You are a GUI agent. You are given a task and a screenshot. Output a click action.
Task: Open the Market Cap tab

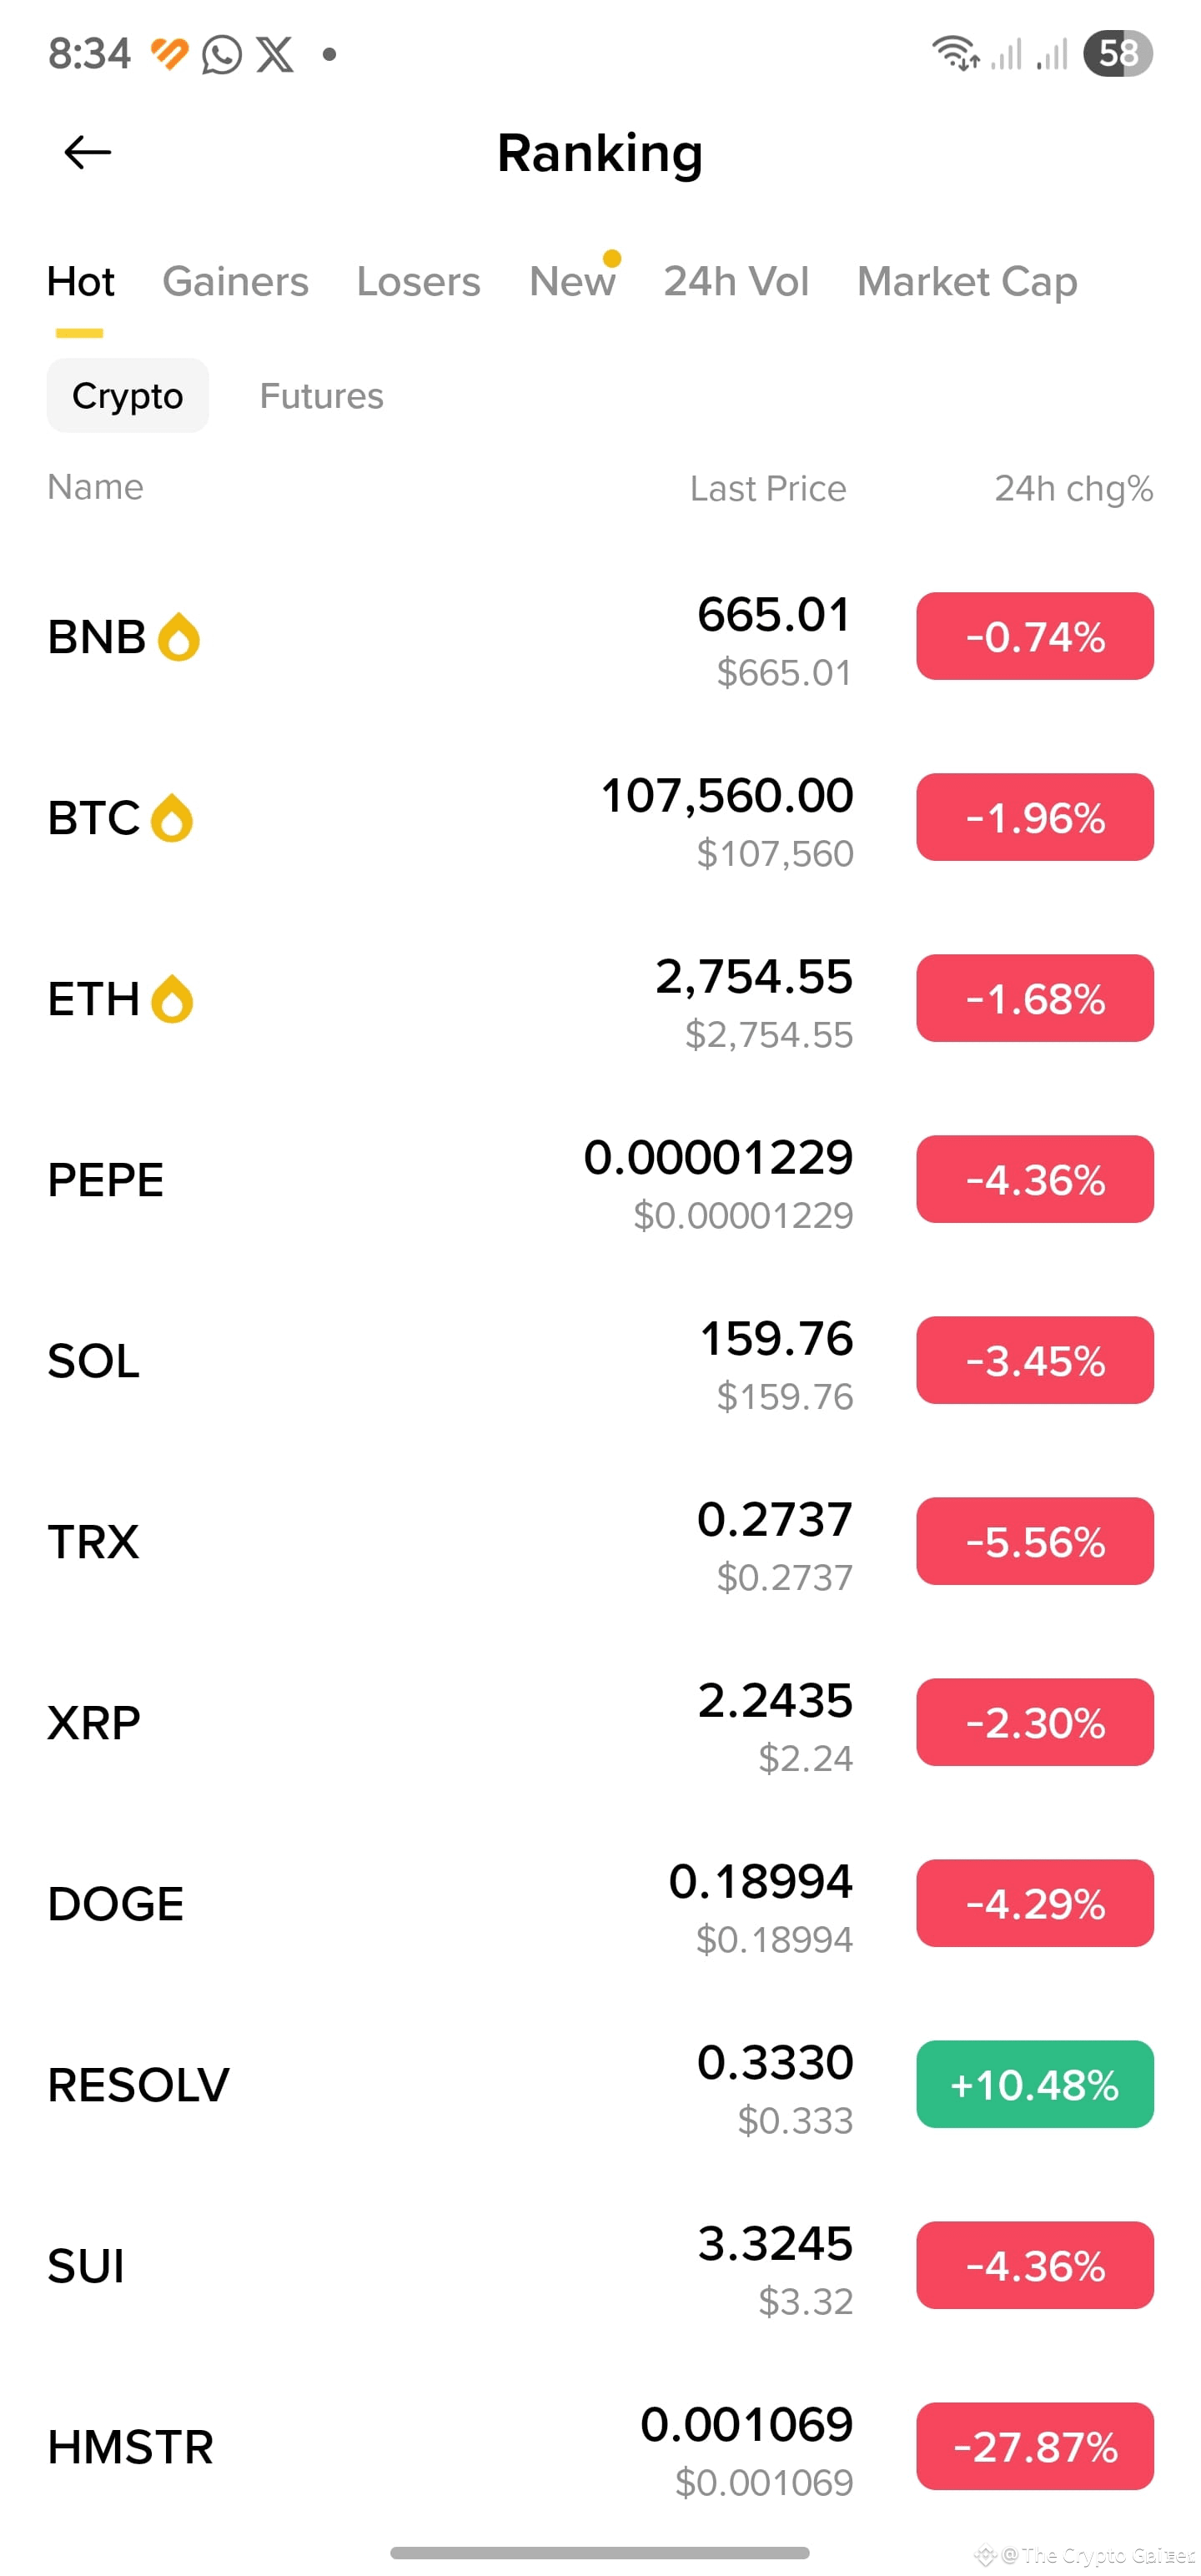point(967,281)
